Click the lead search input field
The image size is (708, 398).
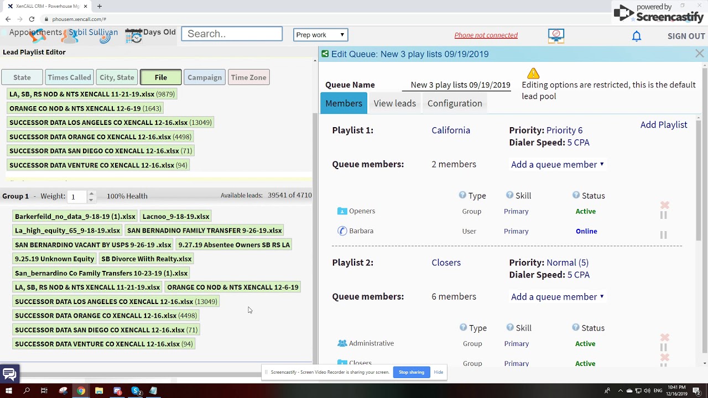[232, 34]
